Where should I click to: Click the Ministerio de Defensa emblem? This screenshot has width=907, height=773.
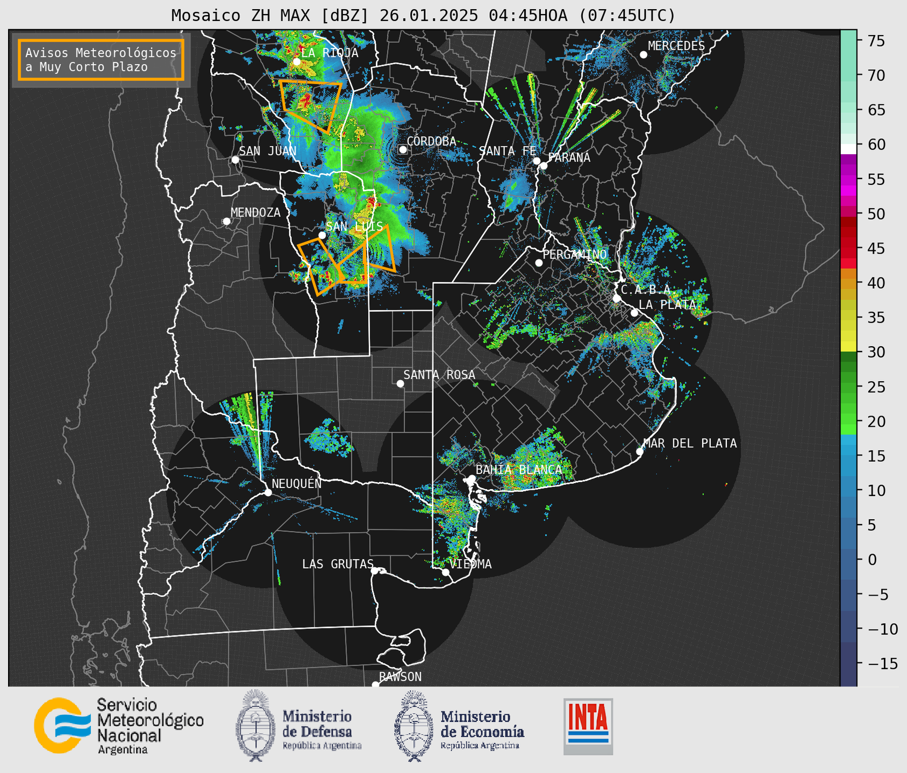click(256, 725)
